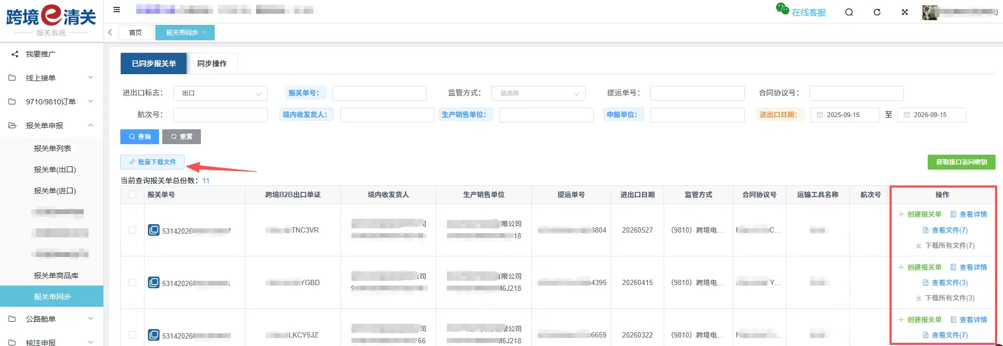Click the calendar icon in 2025-09-15 date field
The image size is (1003, 346).
coord(820,115)
